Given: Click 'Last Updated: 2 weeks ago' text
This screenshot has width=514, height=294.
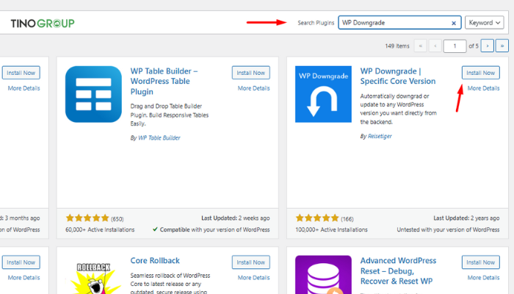Looking at the screenshot, I should pos(236,218).
